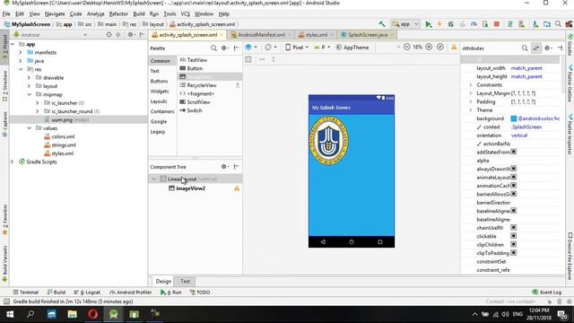Click imageView2 warning icon in Component Tree
This screenshot has width=574, height=323.
pos(237,188)
